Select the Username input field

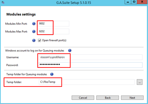[x=90, y=57]
